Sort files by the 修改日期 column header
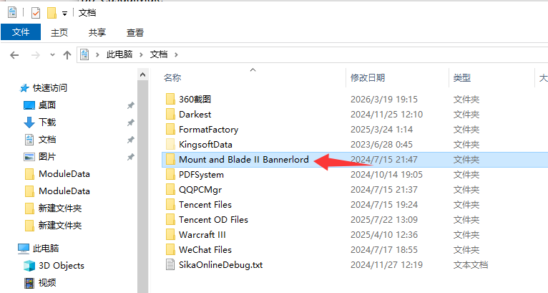 (x=368, y=77)
